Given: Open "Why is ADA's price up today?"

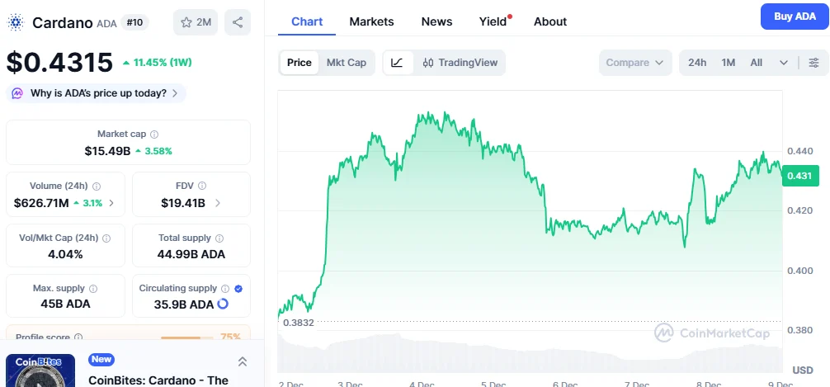Looking at the screenshot, I should [x=97, y=93].
